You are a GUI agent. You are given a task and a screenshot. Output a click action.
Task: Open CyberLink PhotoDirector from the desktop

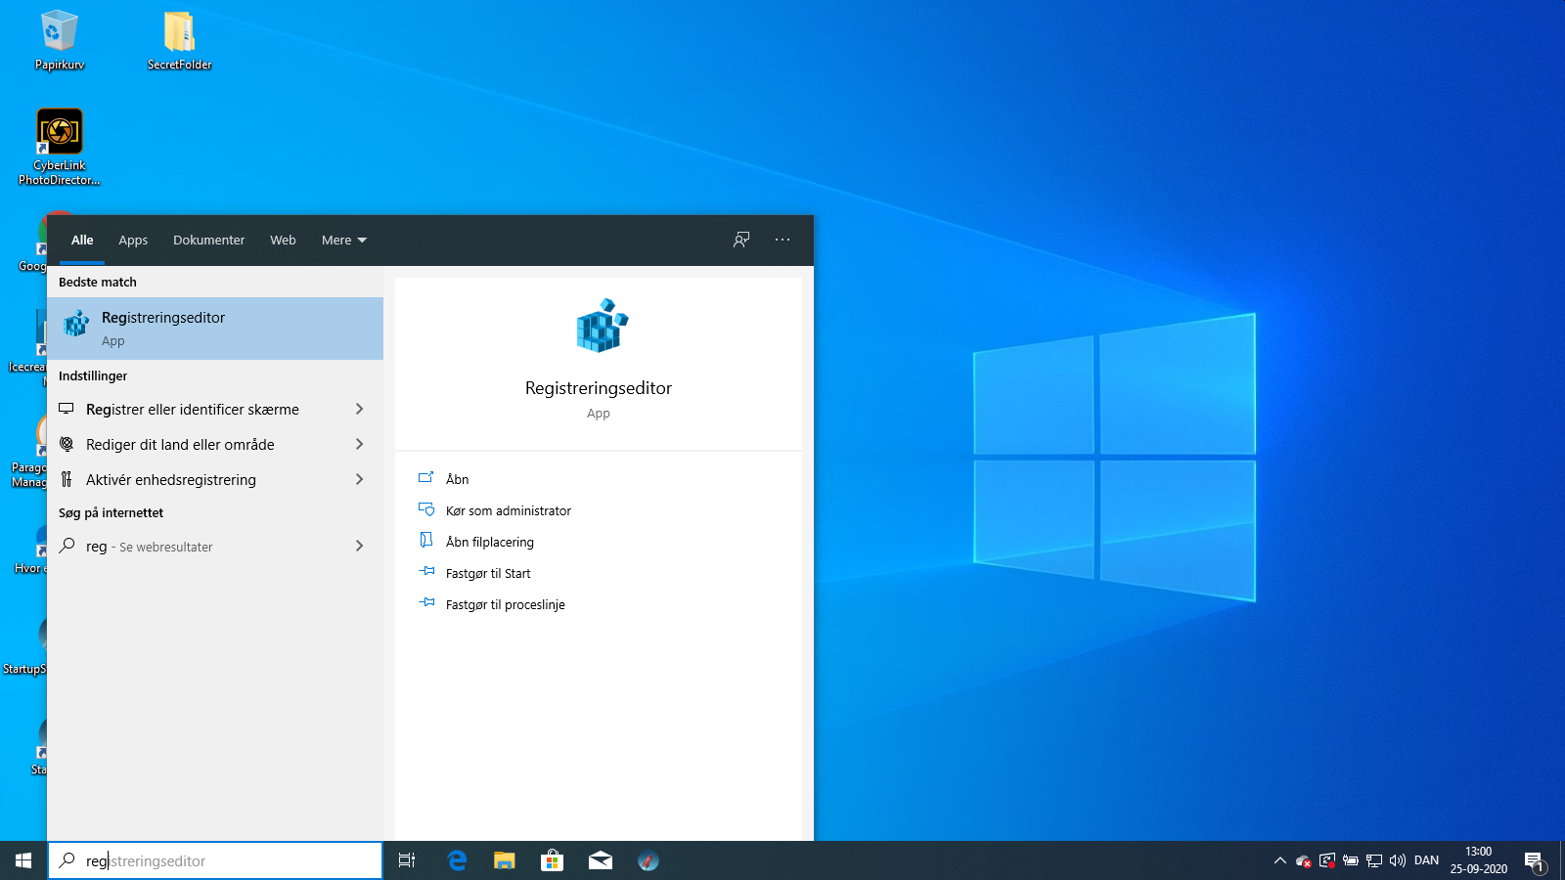pos(59,130)
